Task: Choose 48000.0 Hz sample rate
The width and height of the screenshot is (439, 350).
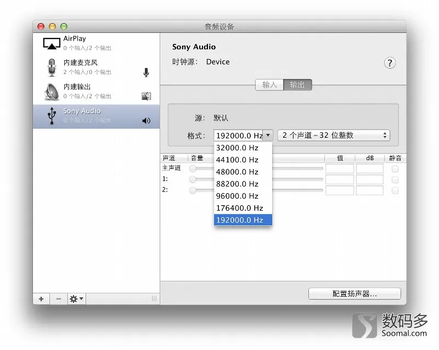Action: [x=243, y=172]
